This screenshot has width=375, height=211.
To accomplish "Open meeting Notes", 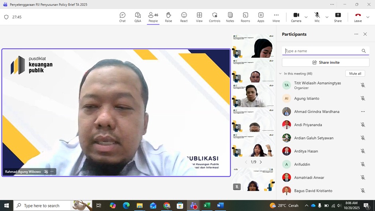I will (230, 17).
